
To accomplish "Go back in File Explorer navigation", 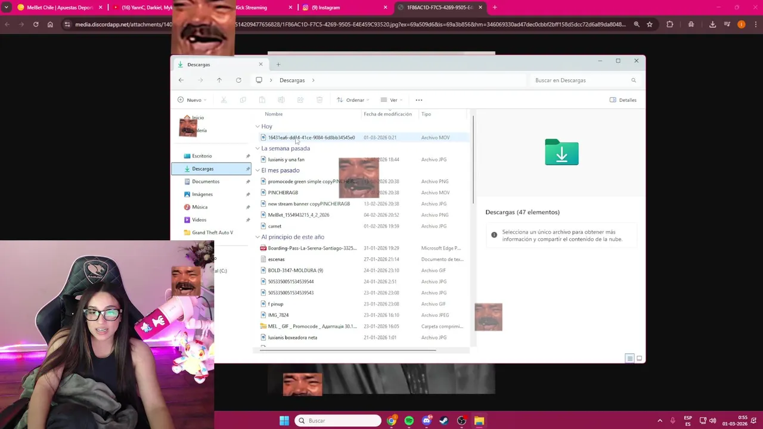I will click(181, 80).
